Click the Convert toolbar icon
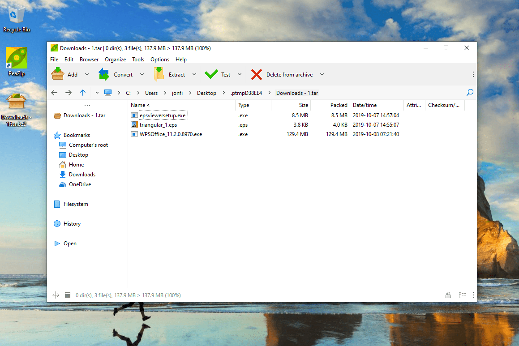The width and height of the screenshot is (519, 346). 104,74
